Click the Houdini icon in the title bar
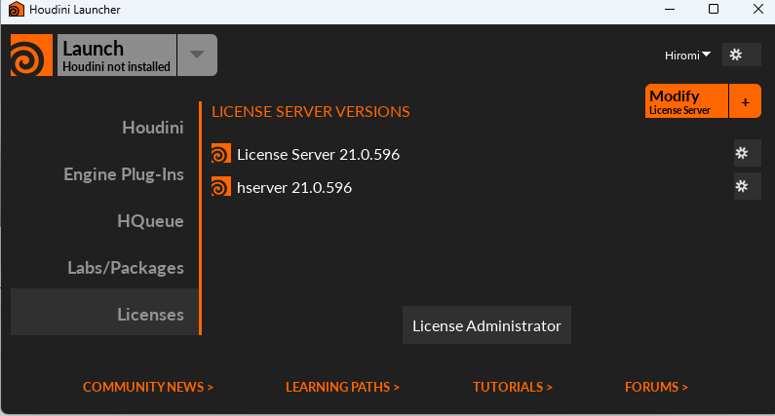Screen dimensions: 775x416 click(x=17, y=9)
